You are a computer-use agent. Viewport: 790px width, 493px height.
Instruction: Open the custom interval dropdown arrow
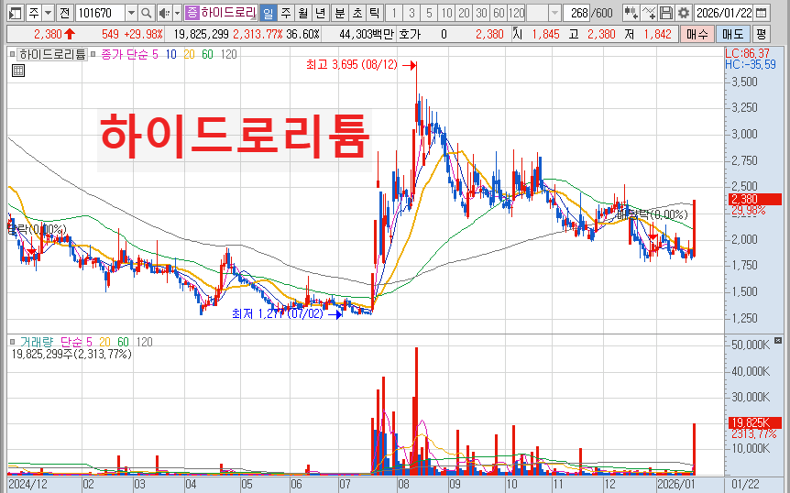click(554, 13)
